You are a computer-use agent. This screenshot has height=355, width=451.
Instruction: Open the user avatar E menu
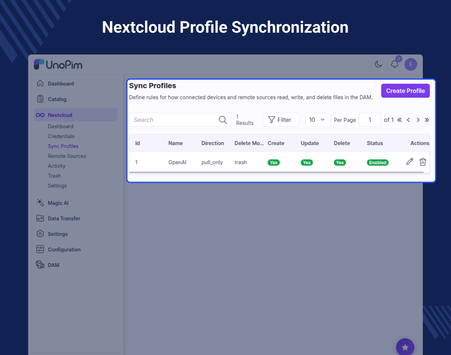point(411,64)
